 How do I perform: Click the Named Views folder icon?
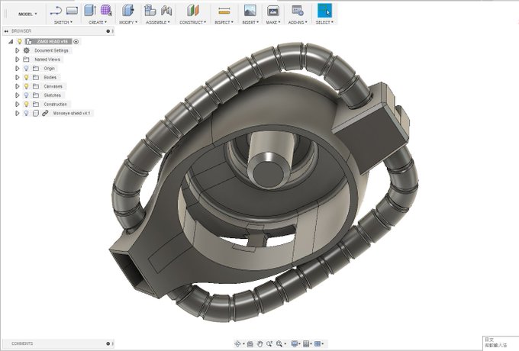click(x=27, y=60)
